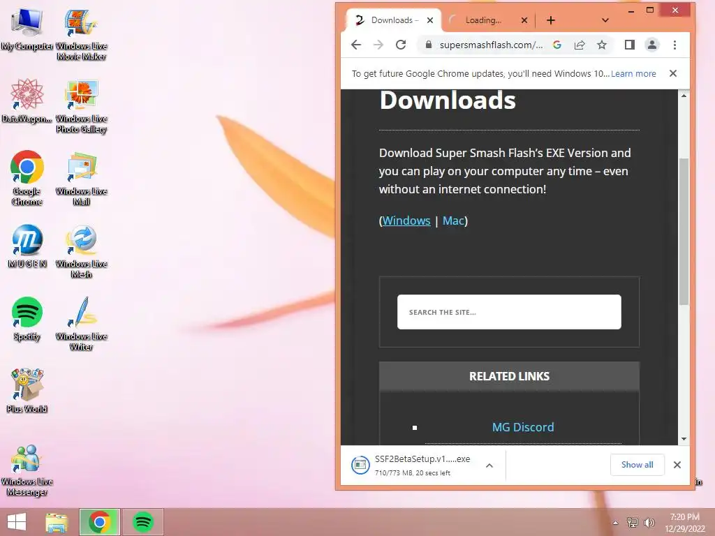Launch the MUGEN desktop shortcut

(x=27, y=246)
